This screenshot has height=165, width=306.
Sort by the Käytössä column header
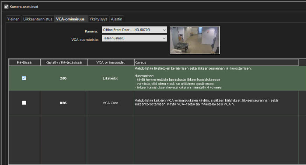pos(24,63)
